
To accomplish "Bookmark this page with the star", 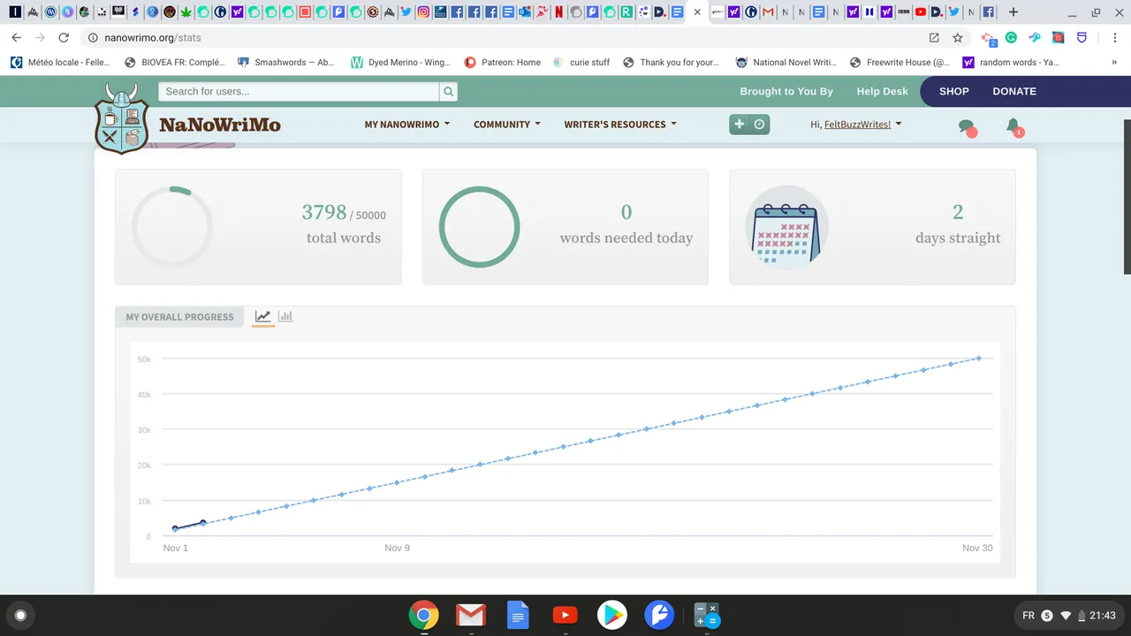I will tap(958, 38).
